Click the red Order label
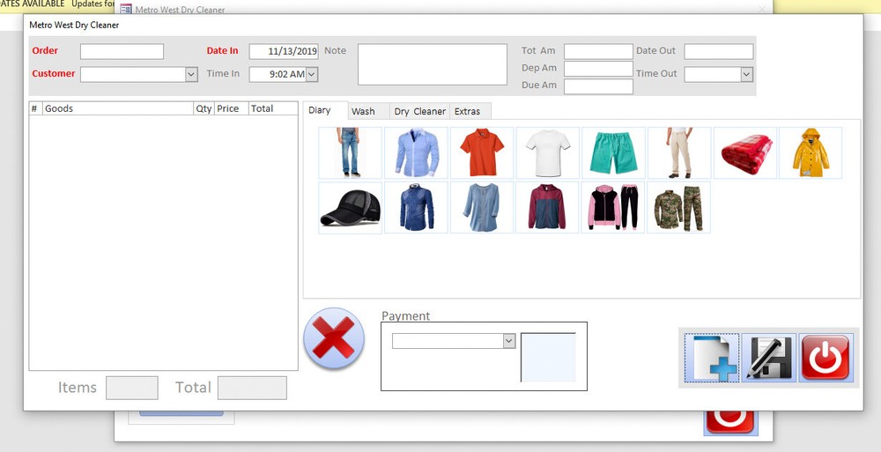Screen dimensions: 881x452 (45, 50)
